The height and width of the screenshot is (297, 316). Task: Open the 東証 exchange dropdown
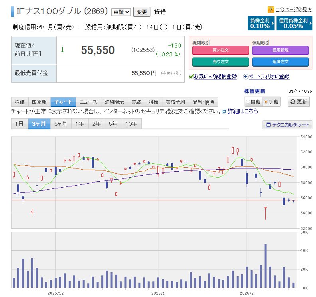[121, 12]
